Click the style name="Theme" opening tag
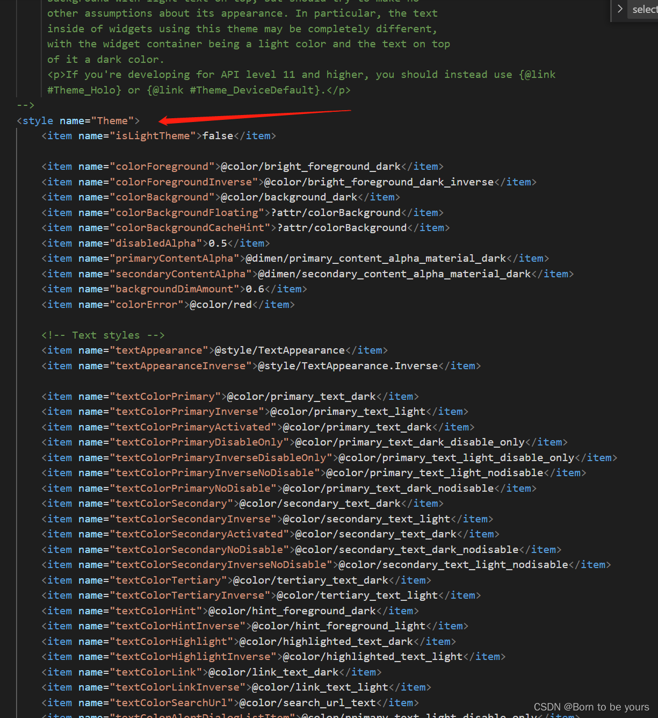 tap(78, 121)
